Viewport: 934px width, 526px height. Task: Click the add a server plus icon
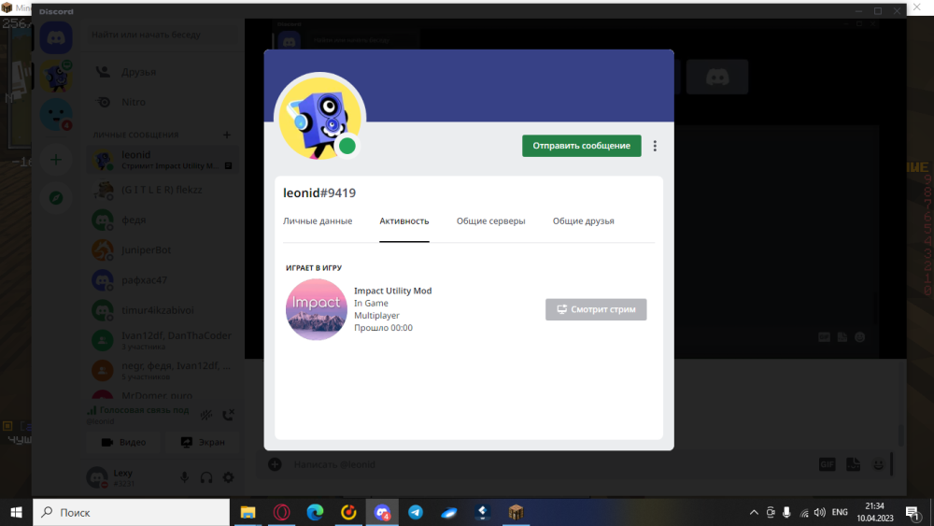[x=56, y=160]
